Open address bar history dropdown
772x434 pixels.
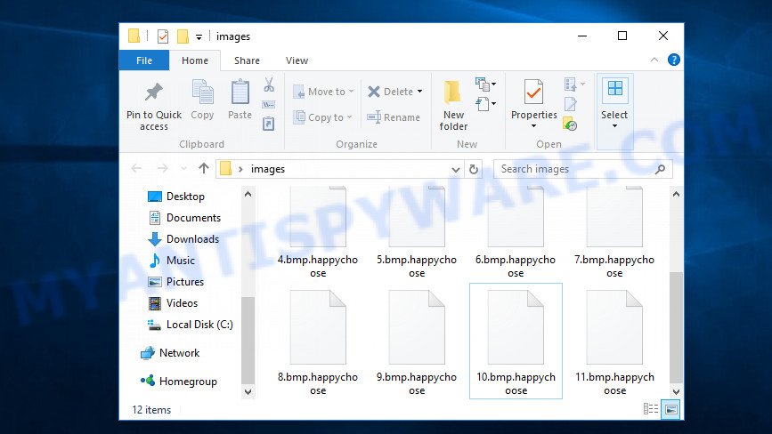point(456,170)
